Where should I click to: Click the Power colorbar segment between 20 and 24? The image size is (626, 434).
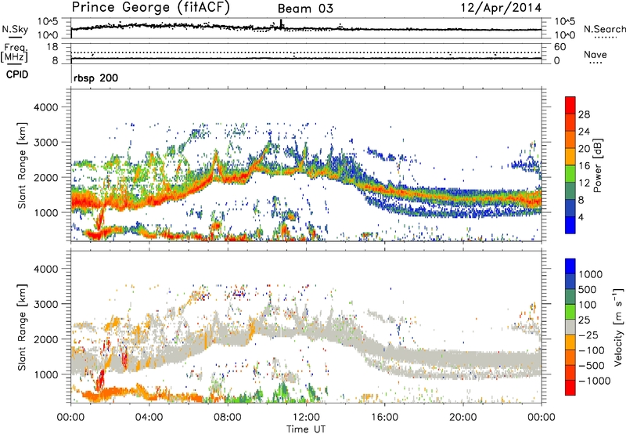coord(570,139)
